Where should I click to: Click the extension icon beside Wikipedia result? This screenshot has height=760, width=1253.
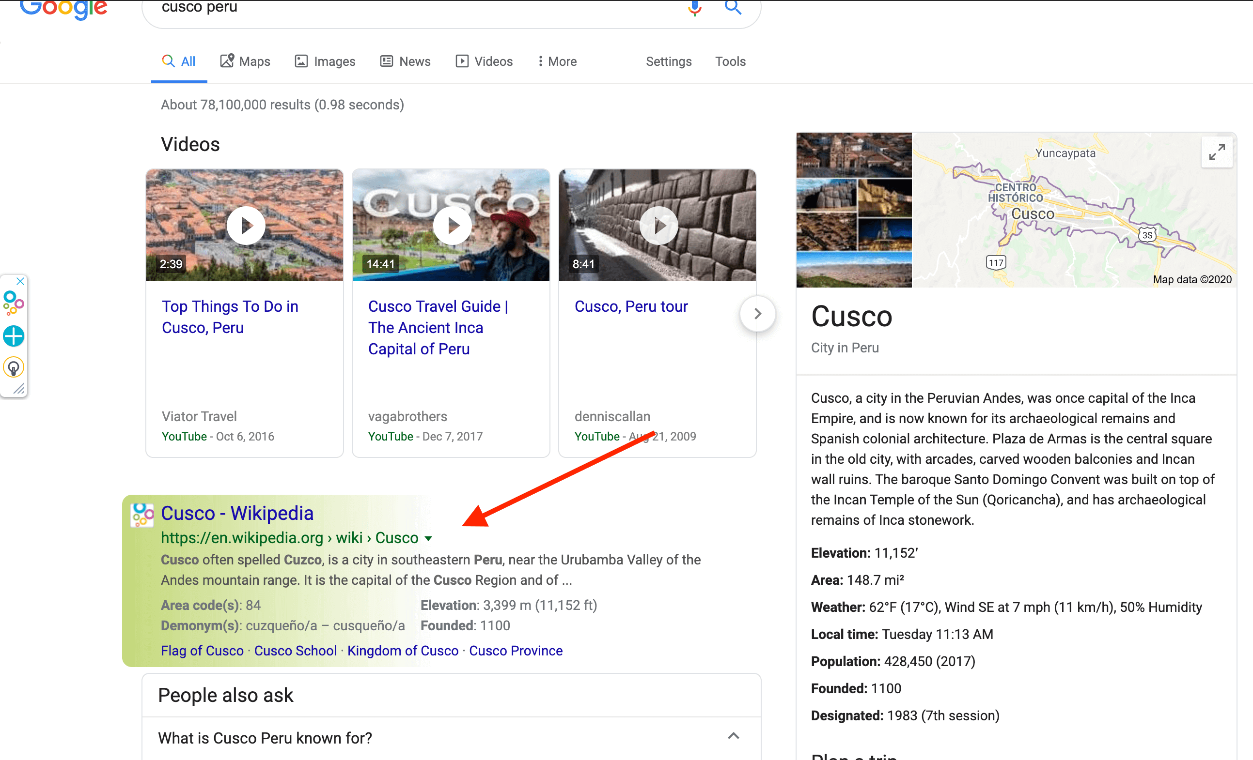[142, 515]
